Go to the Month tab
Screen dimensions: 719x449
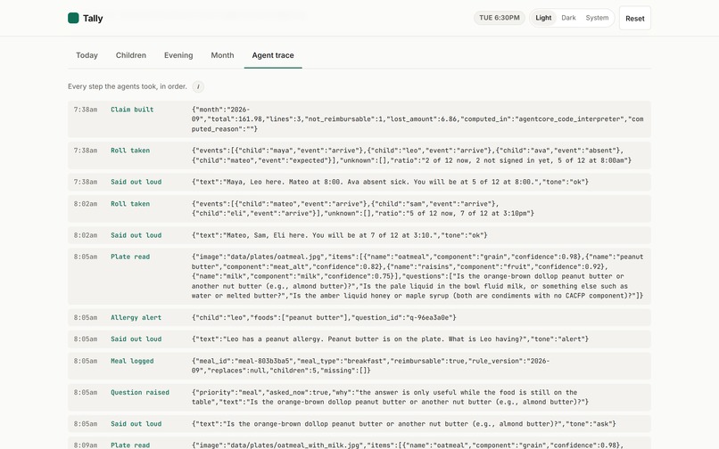(x=222, y=55)
